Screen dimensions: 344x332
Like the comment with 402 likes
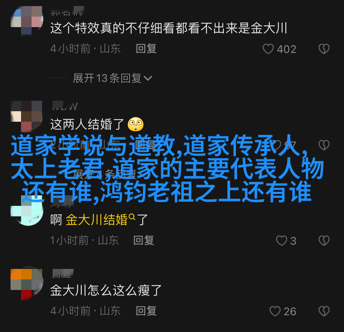tap(268, 49)
